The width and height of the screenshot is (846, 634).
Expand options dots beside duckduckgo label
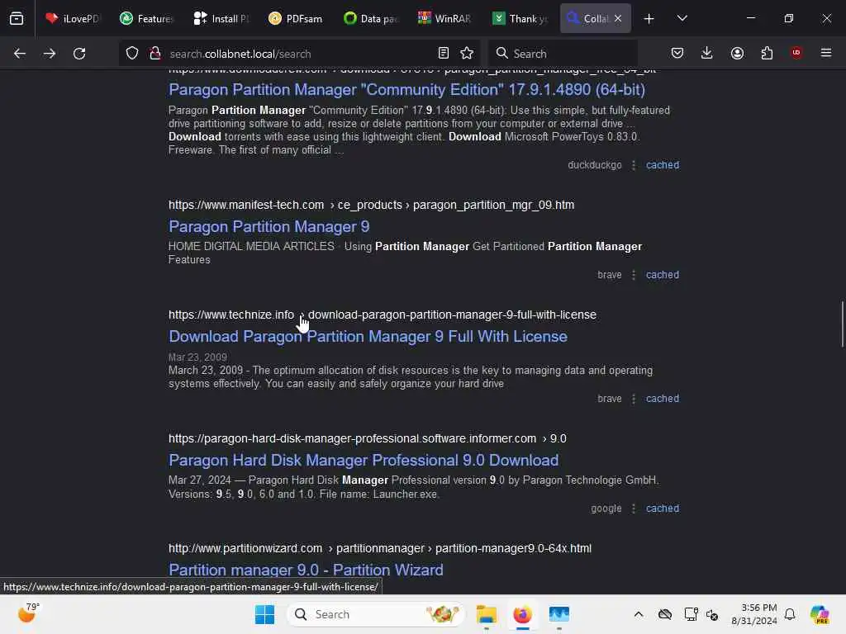(634, 165)
